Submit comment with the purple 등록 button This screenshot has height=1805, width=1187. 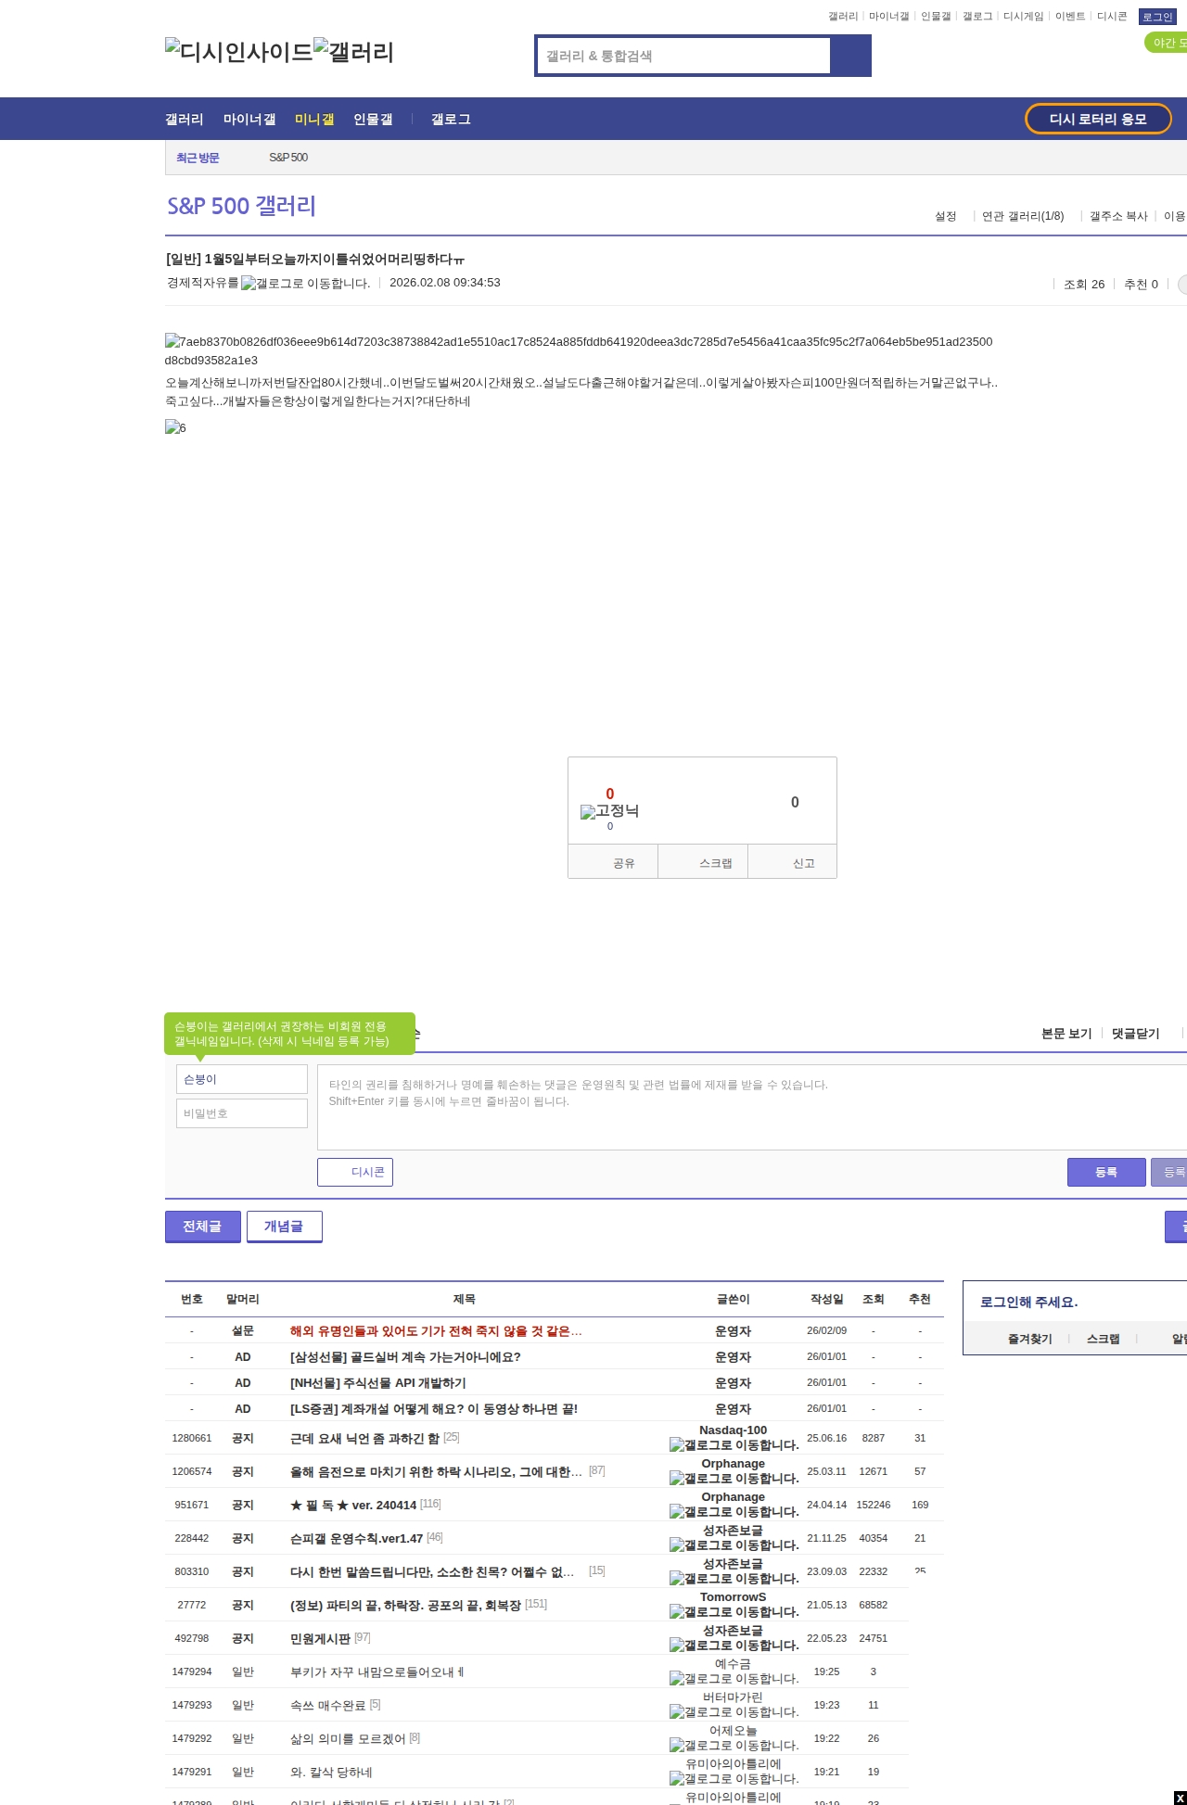(x=1106, y=1172)
